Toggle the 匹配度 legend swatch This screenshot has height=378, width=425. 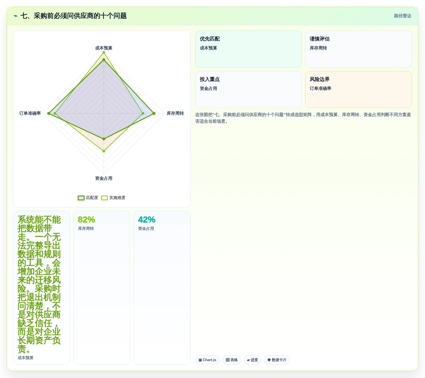pos(81,198)
